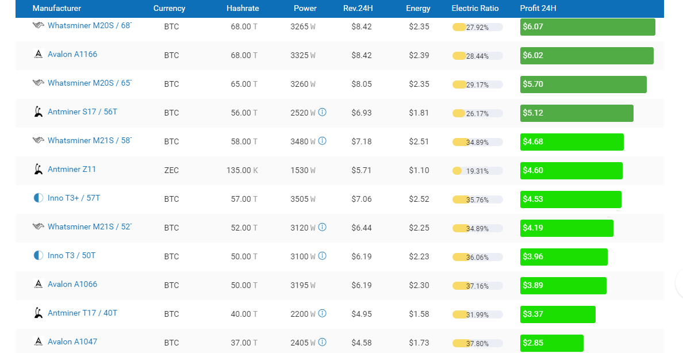Open the Avalon A1047 miner link
This screenshot has height=353, width=683.
[72, 342]
